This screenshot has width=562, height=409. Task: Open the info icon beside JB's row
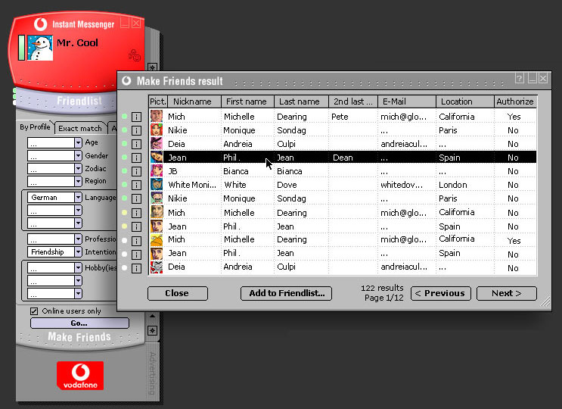(x=136, y=171)
